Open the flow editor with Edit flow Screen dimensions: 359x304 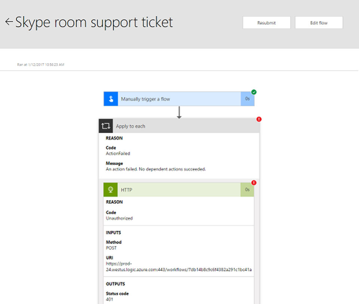(x=319, y=23)
